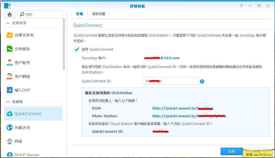
Task: Switch to the 高级设置 tab
Action: [x=99, y=14]
